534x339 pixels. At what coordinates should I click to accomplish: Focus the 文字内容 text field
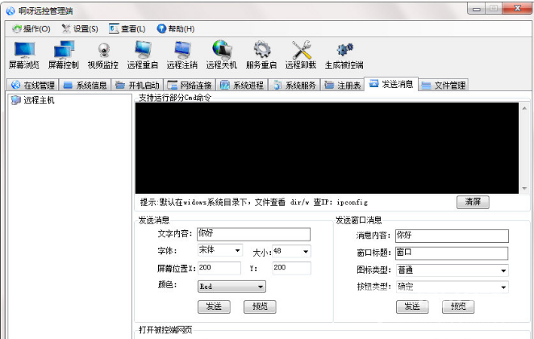click(254, 234)
